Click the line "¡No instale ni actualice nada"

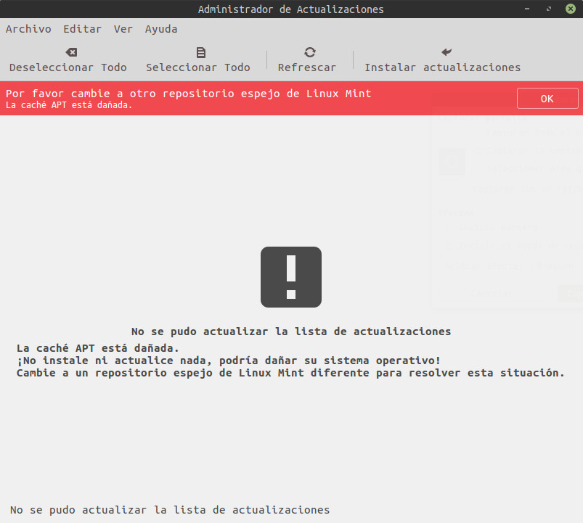[x=111, y=361]
